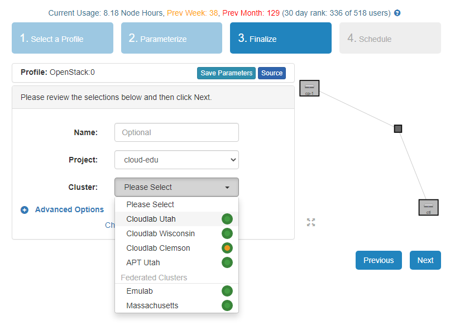Click green status indicator for Cloudlab Utah
The height and width of the screenshot is (325, 455).
(x=227, y=219)
